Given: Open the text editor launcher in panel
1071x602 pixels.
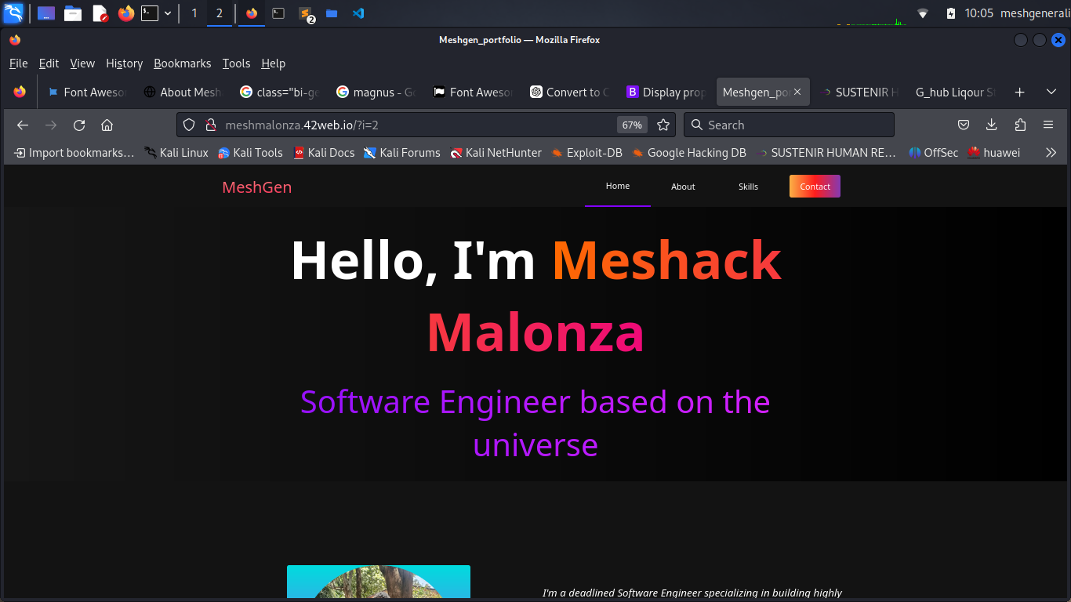Looking at the screenshot, I should point(100,13).
